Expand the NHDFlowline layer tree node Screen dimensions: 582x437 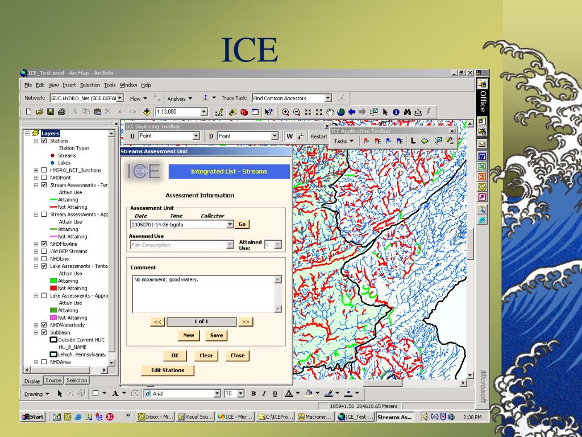36,244
